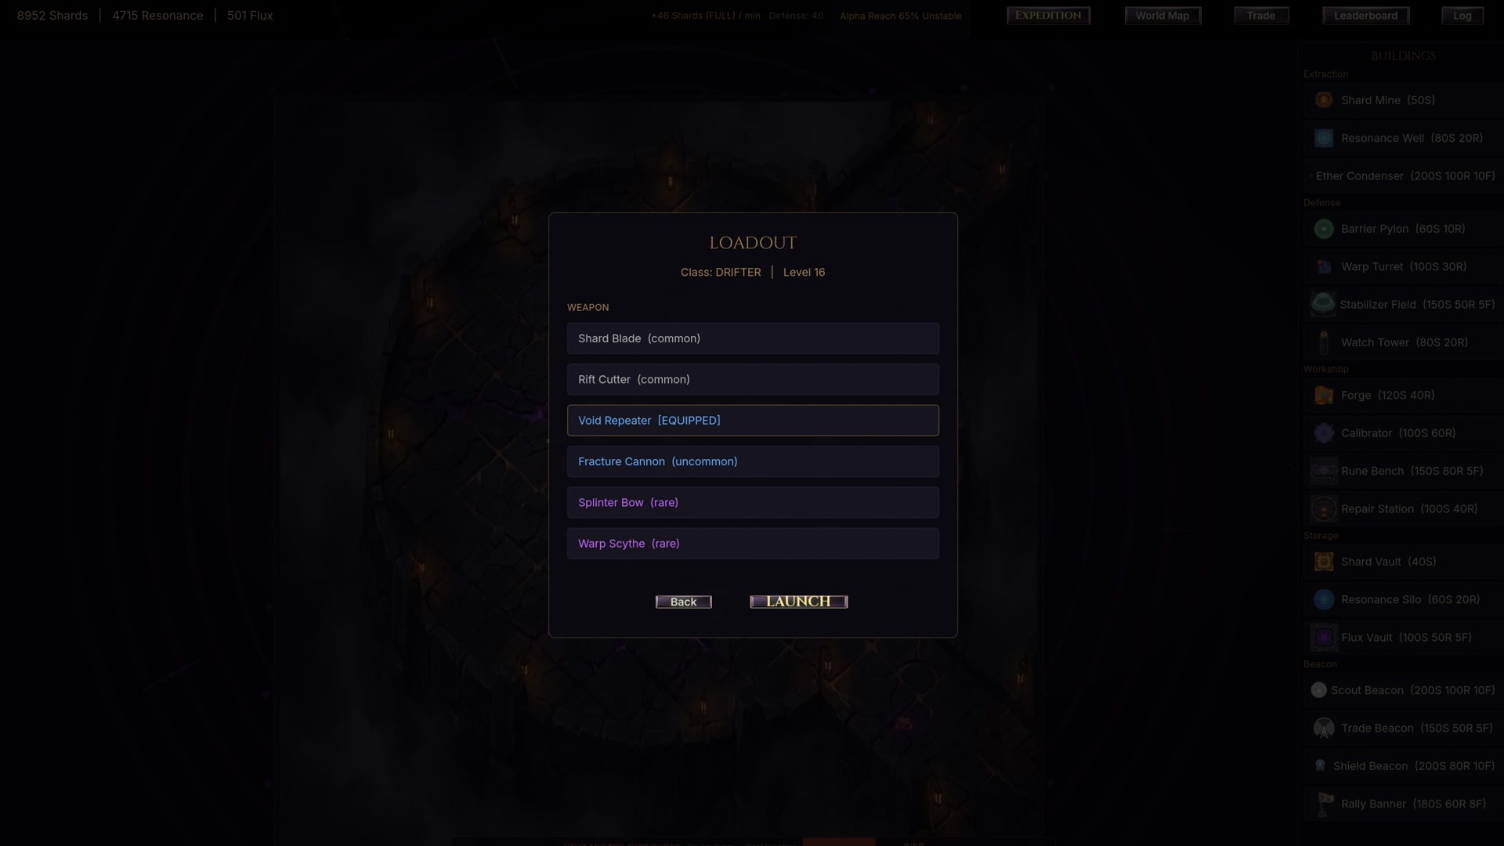
Task: Select the Repair Station icon
Action: coord(1324,509)
